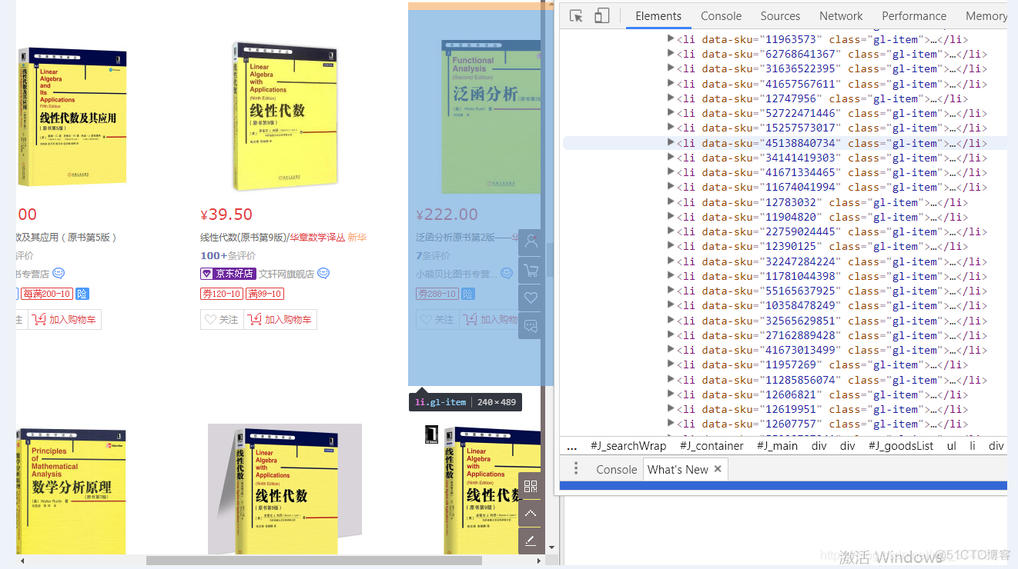This screenshot has width=1018, height=569.
Task: Select #J_goodsList in the breadcrumb bar
Action: [901, 446]
